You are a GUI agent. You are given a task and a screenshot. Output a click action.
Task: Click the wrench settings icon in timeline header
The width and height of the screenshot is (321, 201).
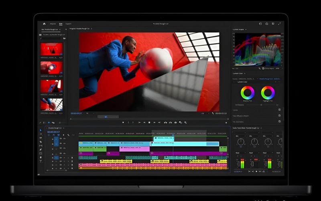click(x=68, y=135)
